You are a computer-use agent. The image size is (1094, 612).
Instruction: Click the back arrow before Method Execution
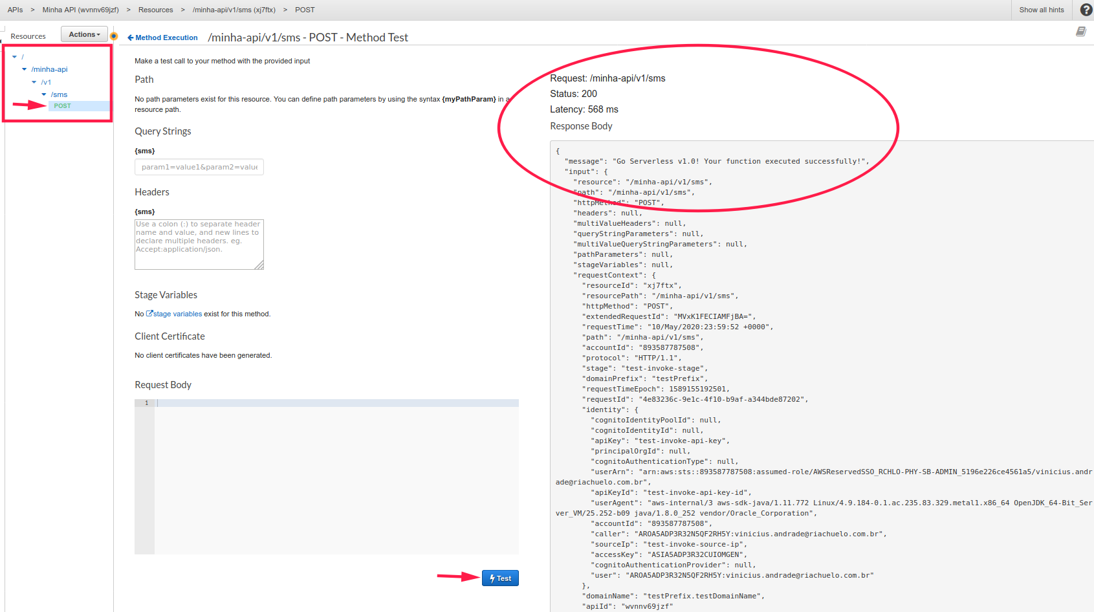coord(131,38)
